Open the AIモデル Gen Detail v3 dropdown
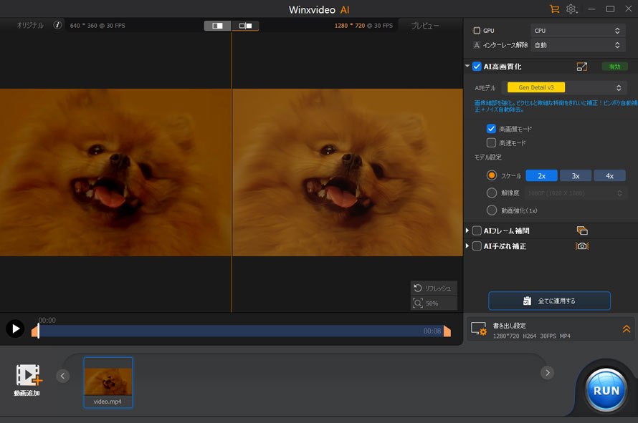The width and height of the screenshot is (638, 423). coord(566,88)
